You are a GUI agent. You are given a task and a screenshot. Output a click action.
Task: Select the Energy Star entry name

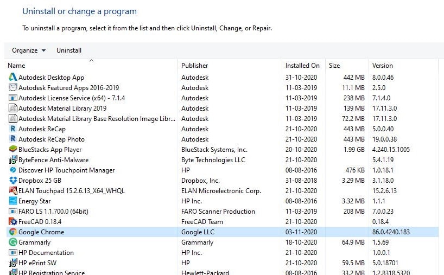35,201
